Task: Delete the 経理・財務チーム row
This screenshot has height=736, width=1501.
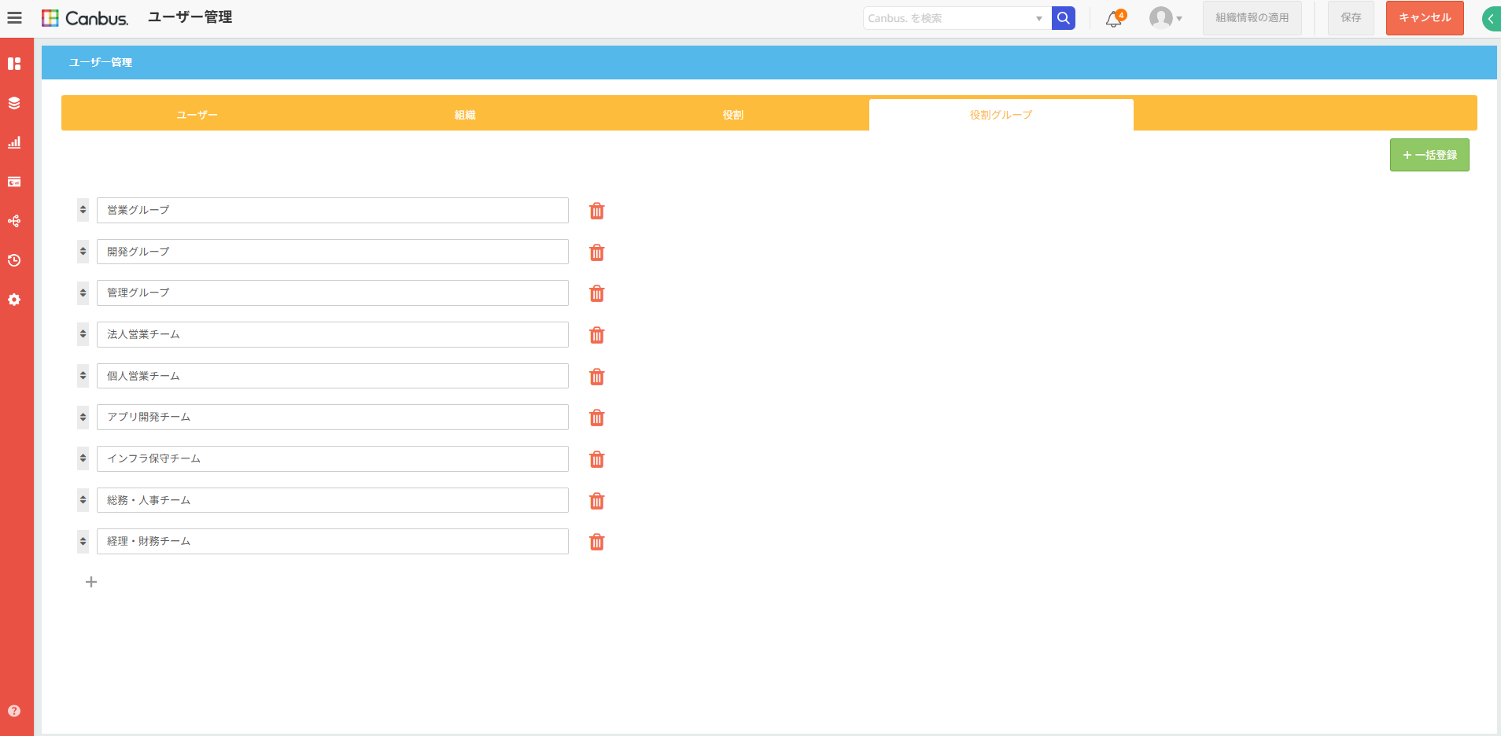Action: tap(597, 542)
